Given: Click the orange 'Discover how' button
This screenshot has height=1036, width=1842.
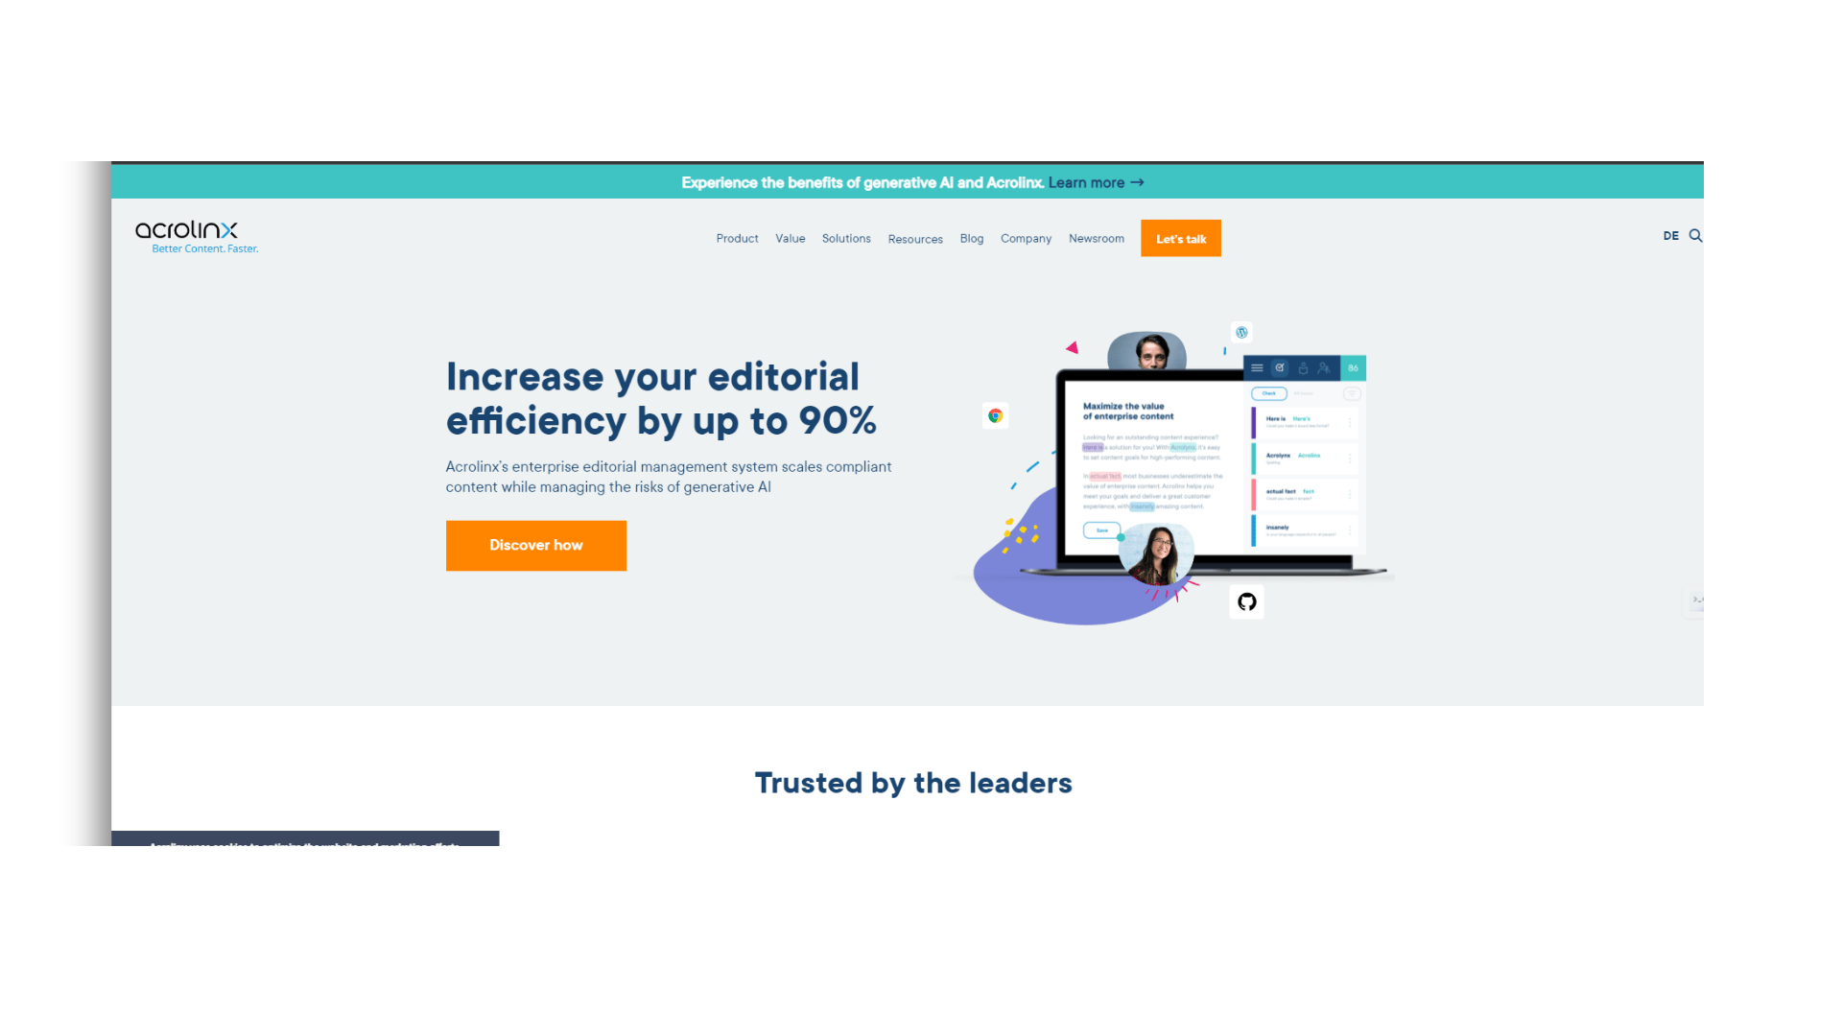Looking at the screenshot, I should [536, 545].
